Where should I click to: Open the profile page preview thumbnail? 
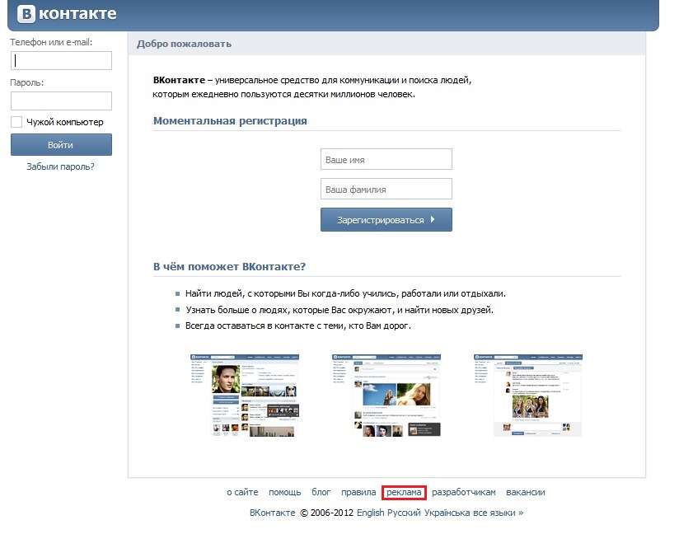245,395
